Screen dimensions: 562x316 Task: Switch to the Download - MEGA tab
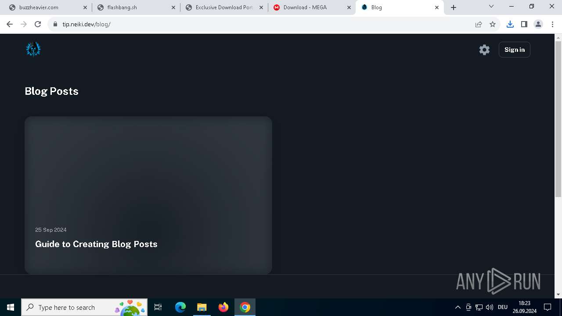(x=312, y=7)
